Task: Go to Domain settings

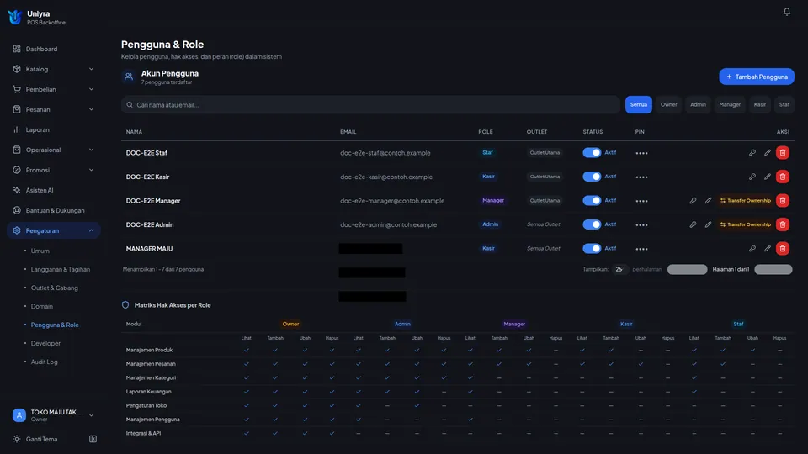Action: tap(42, 306)
